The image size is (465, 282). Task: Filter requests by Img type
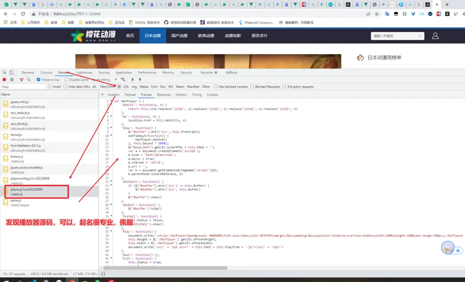coord(134,87)
